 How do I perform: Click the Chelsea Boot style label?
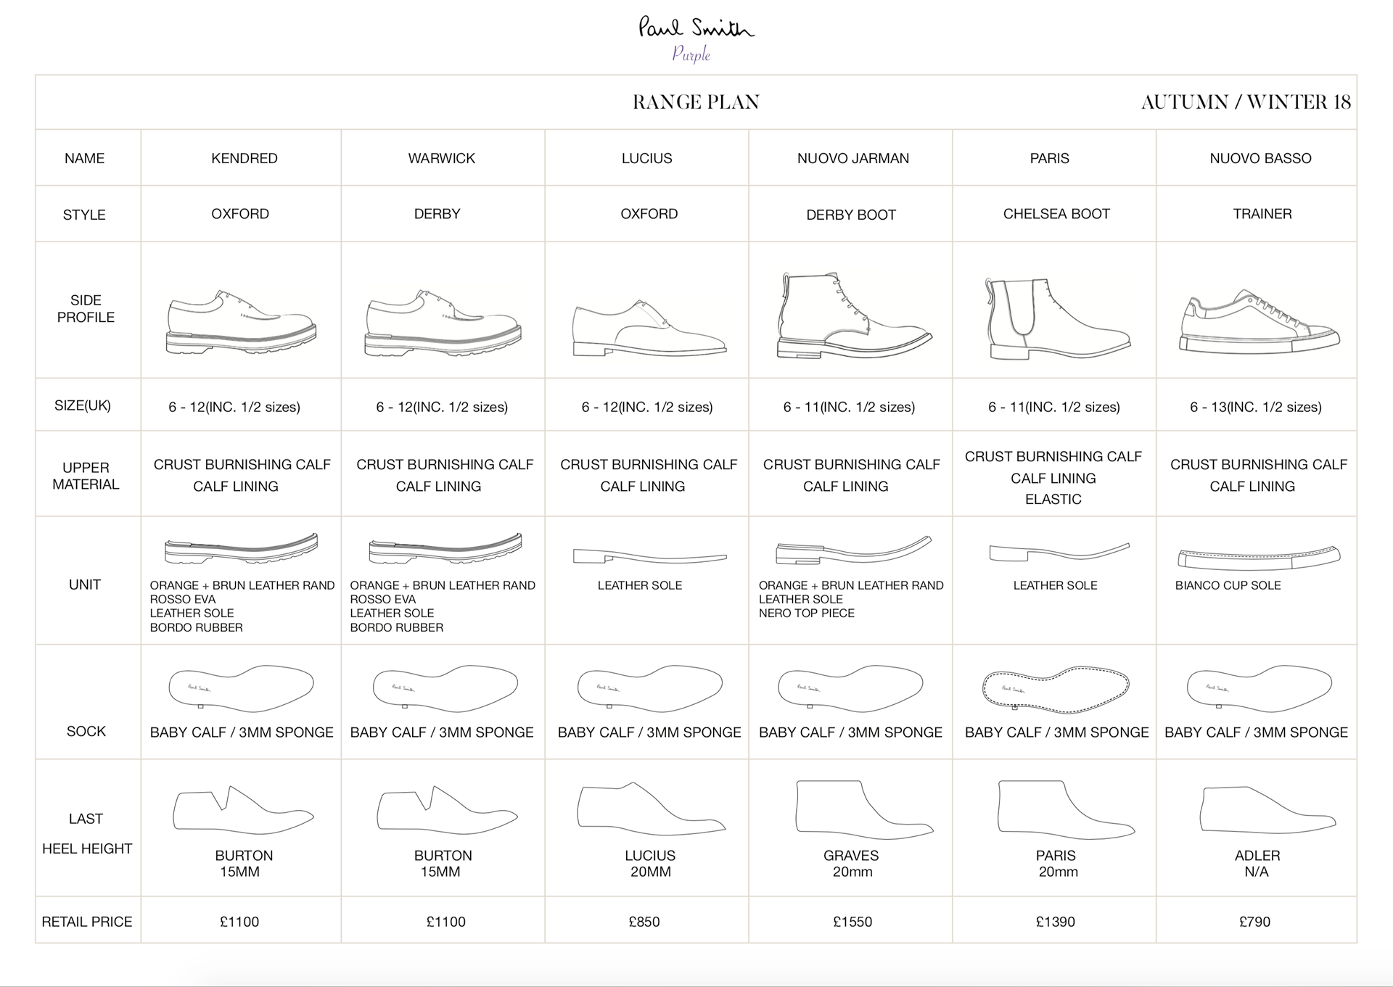click(x=1056, y=214)
